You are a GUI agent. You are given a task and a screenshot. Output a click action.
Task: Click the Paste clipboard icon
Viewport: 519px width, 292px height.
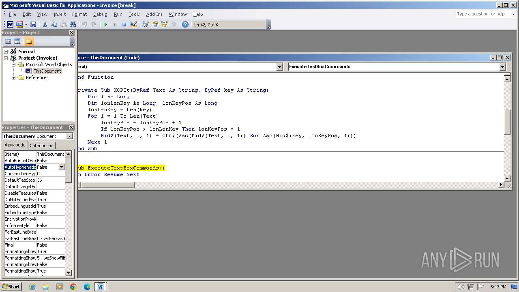click(64, 25)
